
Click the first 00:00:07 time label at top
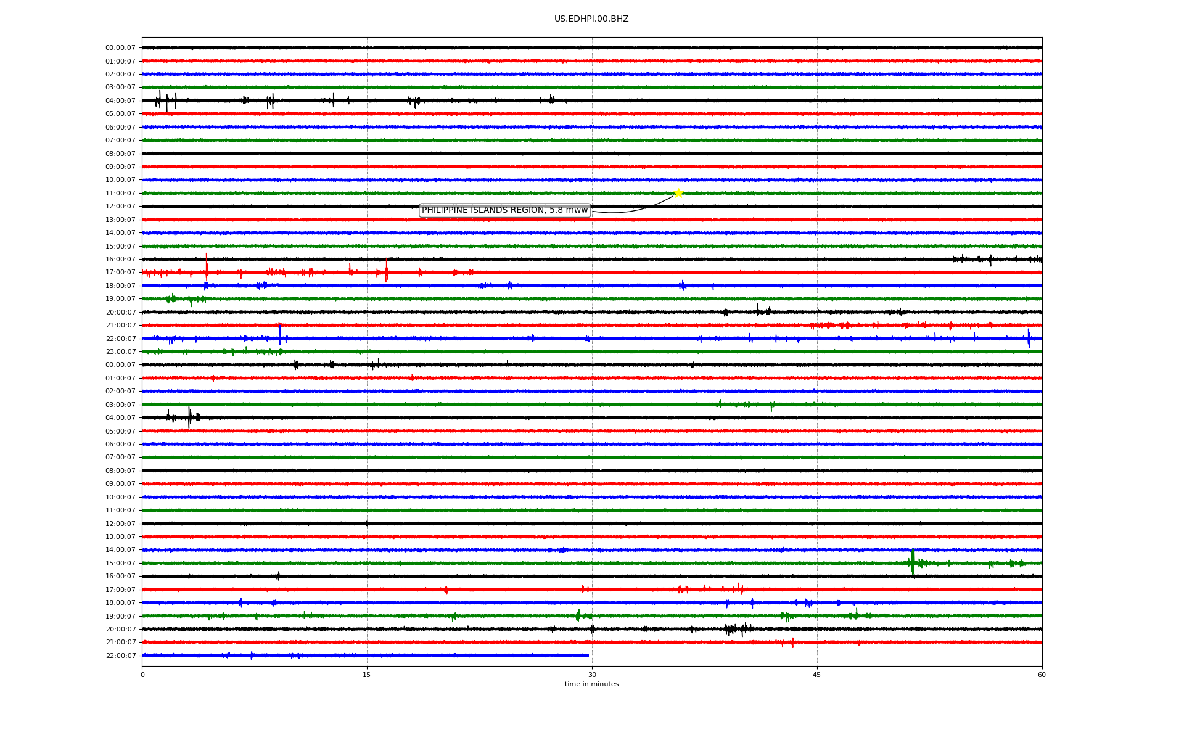[120, 48]
